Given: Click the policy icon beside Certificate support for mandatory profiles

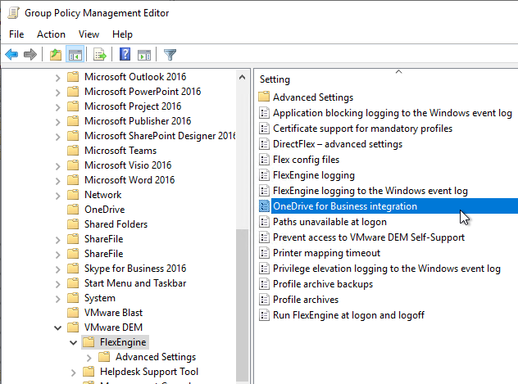Looking at the screenshot, I should 264,128.
